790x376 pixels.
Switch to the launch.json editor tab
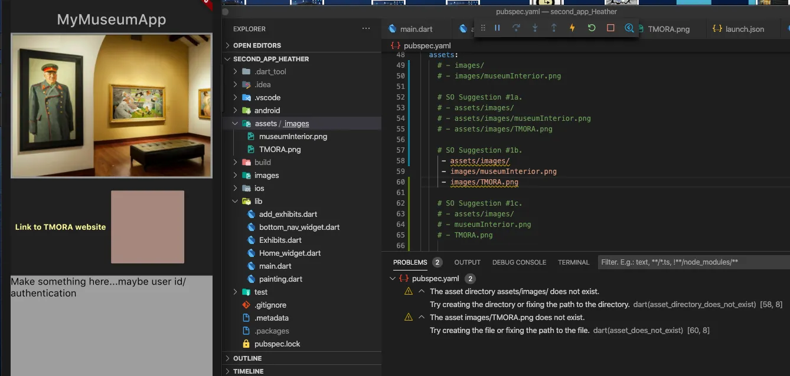coord(744,29)
